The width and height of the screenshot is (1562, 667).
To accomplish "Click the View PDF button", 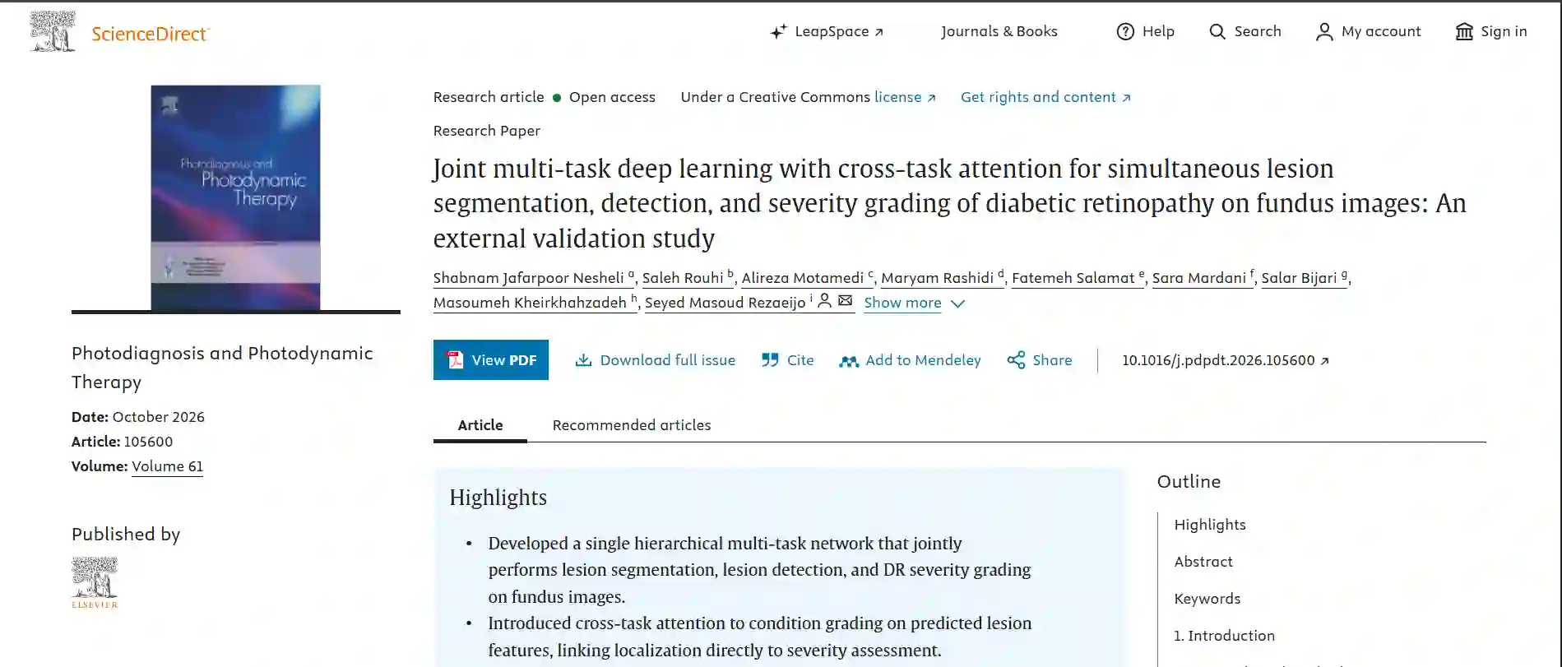I will (491, 360).
